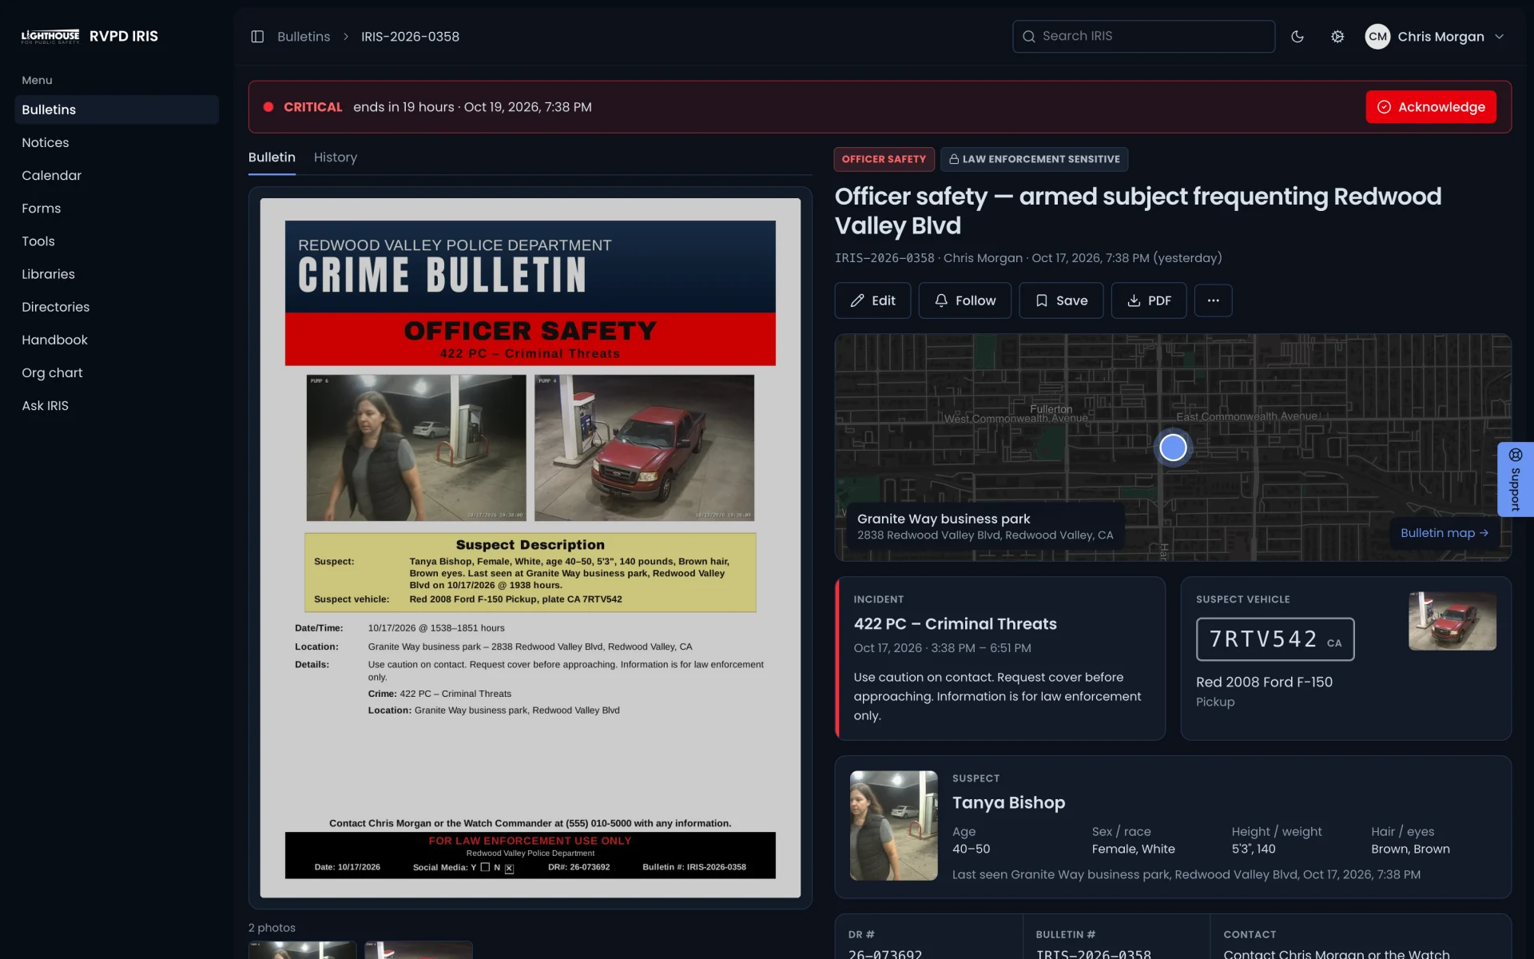Acknowledge the critical bulletin
This screenshot has height=959, width=1534.
pyautogui.click(x=1431, y=107)
